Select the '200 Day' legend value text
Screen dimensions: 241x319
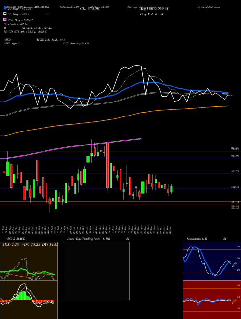coord(20,20)
